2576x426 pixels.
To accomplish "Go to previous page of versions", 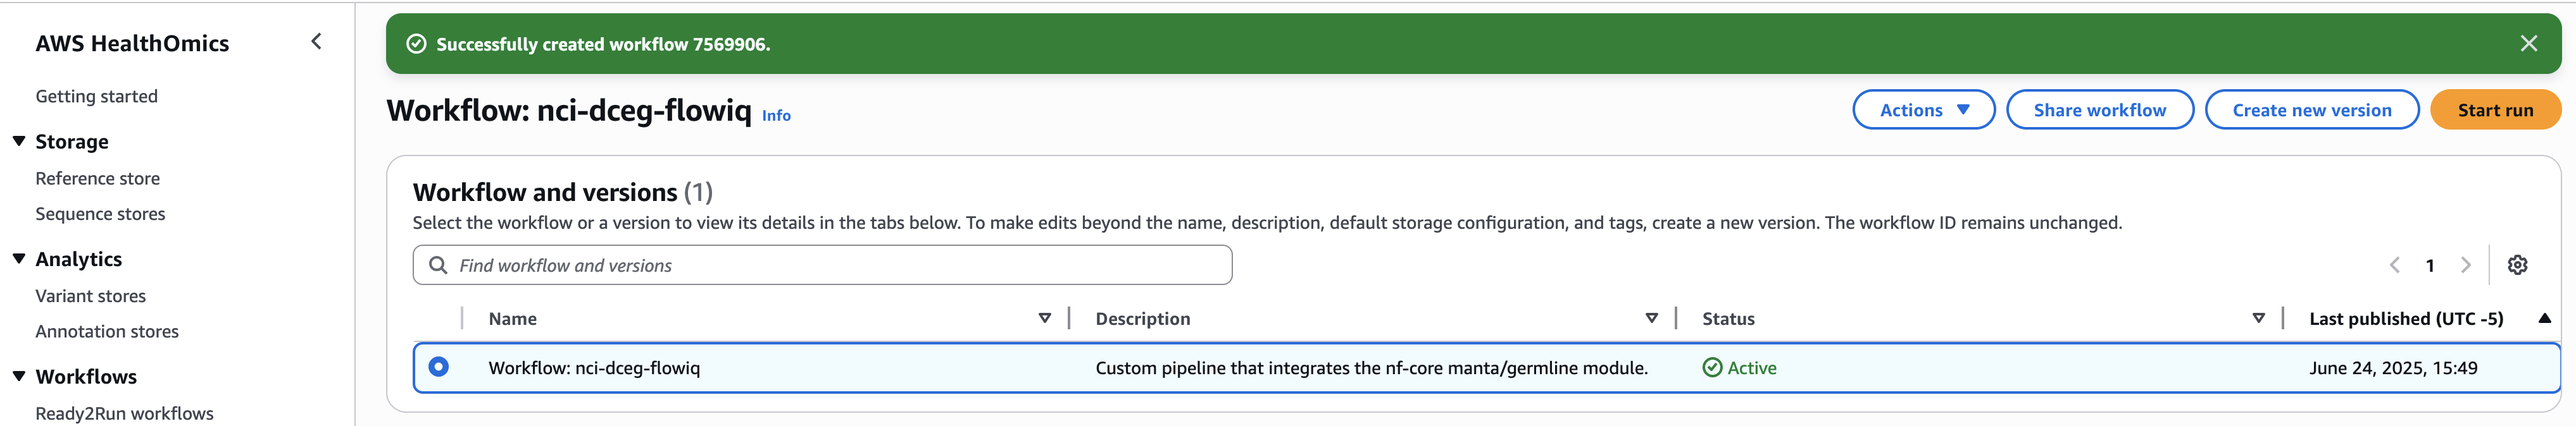I will click(x=2394, y=265).
